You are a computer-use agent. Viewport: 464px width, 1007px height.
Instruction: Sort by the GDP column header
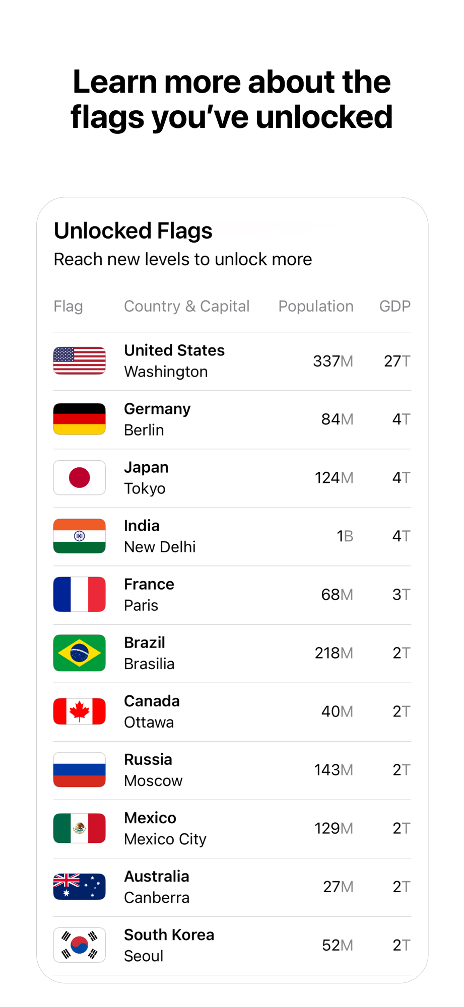(x=395, y=306)
